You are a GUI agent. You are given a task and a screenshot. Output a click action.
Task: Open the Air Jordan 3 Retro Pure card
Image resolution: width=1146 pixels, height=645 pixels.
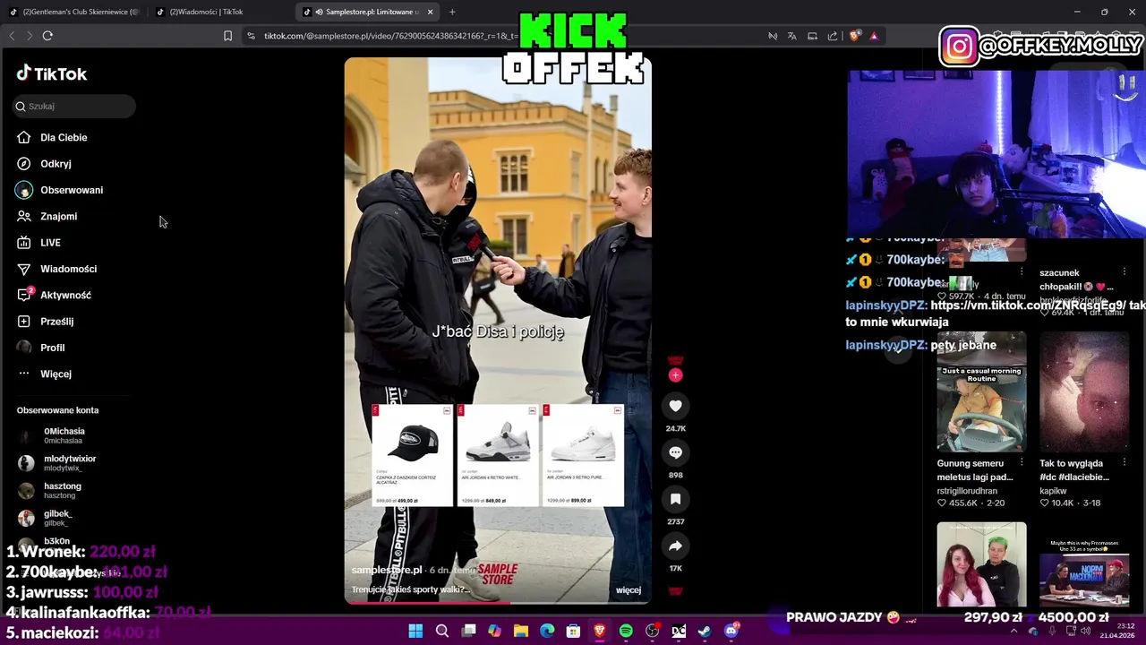tap(583, 456)
